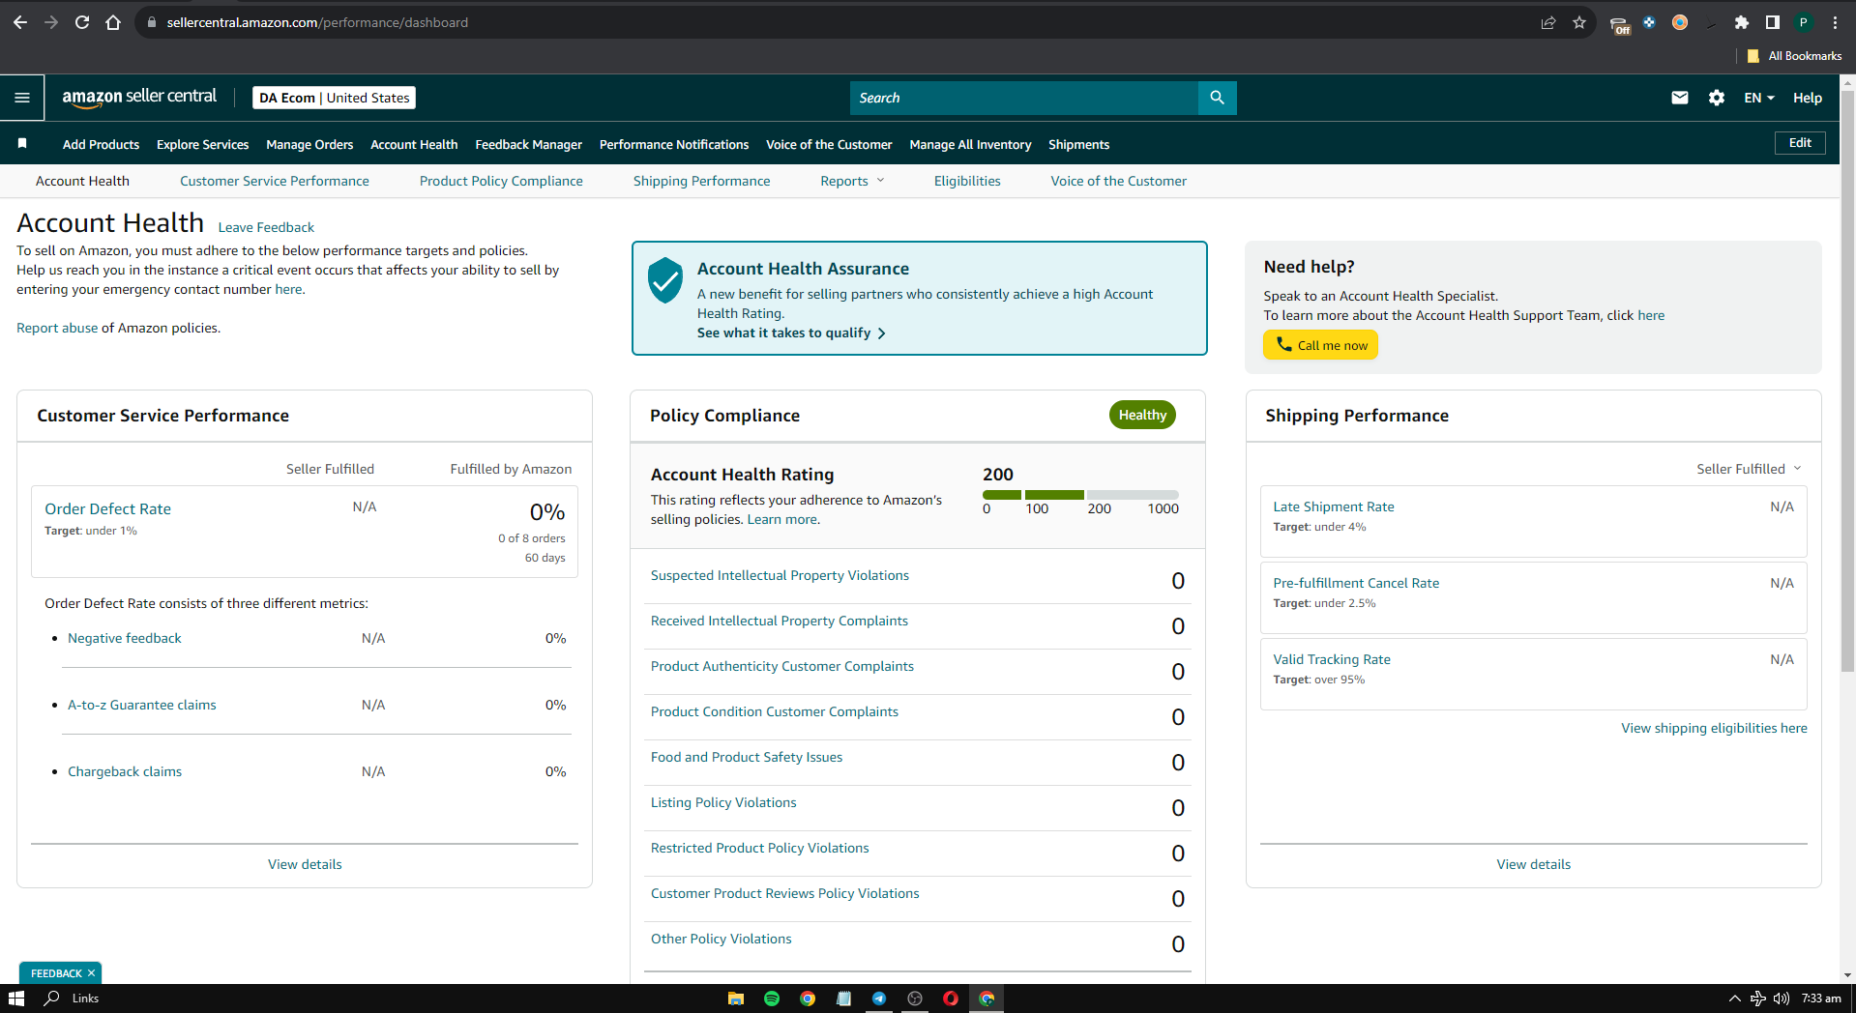Expand the EN language dropdown
The width and height of the screenshot is (1856, 1013).
1759,98
